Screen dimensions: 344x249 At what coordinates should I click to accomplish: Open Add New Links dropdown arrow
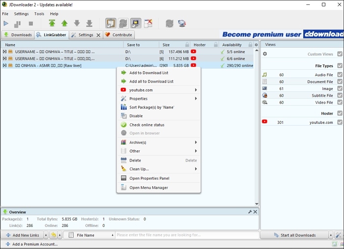point(46,235)
